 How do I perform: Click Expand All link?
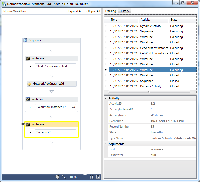point(75,11)
